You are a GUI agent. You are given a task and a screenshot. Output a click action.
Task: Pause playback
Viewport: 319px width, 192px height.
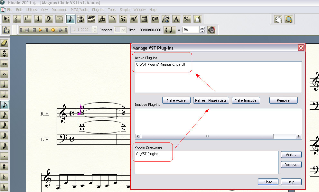47,30
